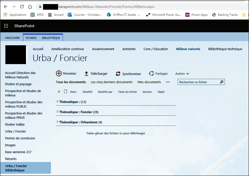Image resolution: width=249 pixels, height=176 pixels.
Task: Open Amélioration continue navigation item
Action: [67, 49]
